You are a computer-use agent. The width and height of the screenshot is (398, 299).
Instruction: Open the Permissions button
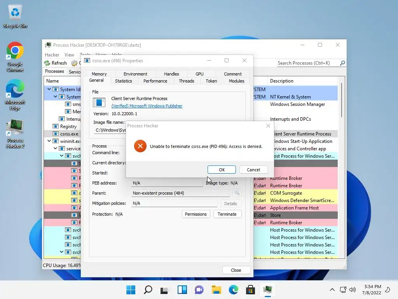196,214
